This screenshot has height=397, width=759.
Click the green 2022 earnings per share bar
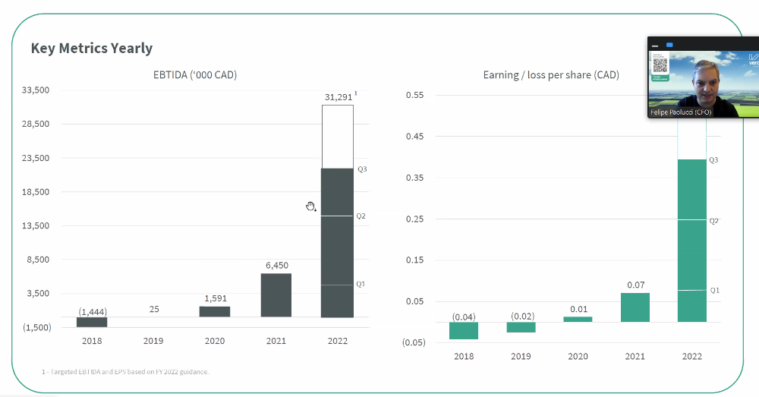click(x=691, y=241)
